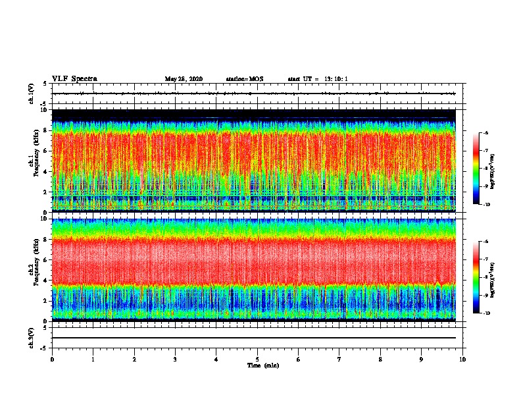This screenshot has height=403, width=521.
Task: Click time axis tick label 1
Action: [x=93, y=359]
